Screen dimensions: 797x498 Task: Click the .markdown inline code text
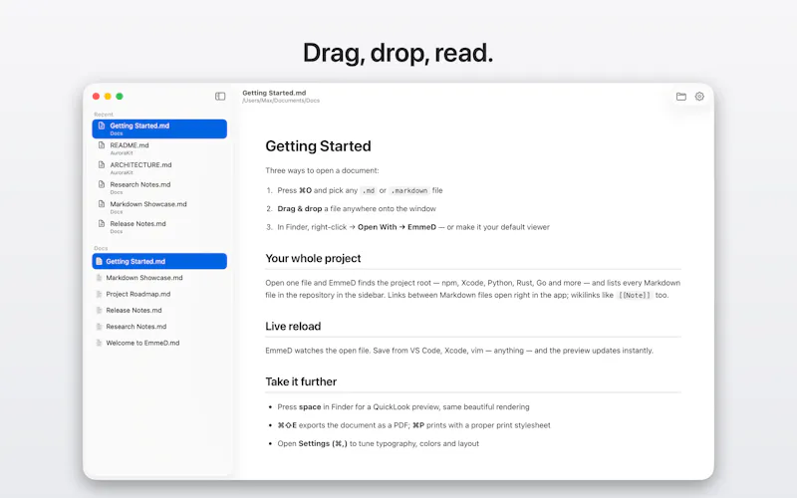(409, 190)
